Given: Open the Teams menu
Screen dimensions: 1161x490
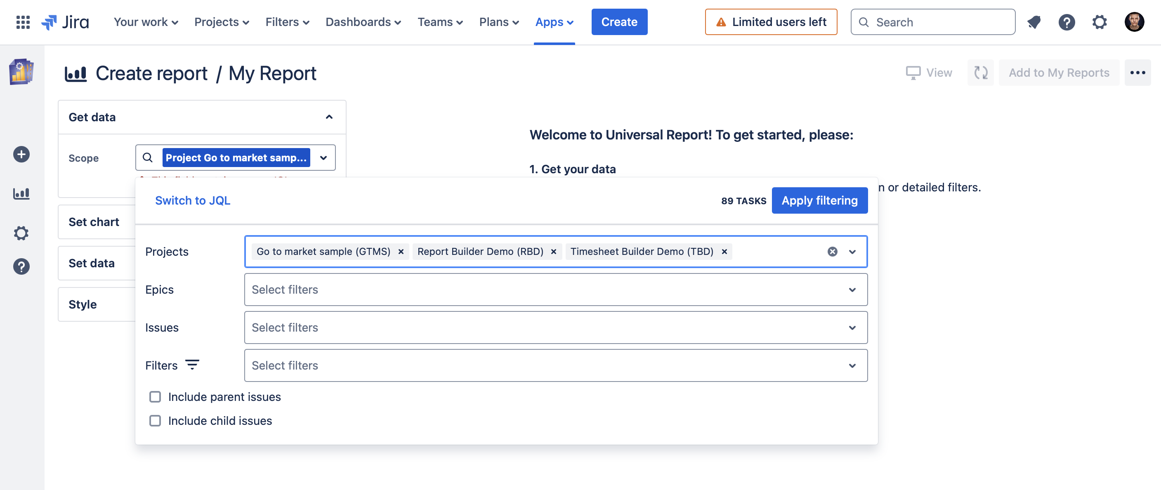Looking at the screenshot, I should [x=440, y=22].
